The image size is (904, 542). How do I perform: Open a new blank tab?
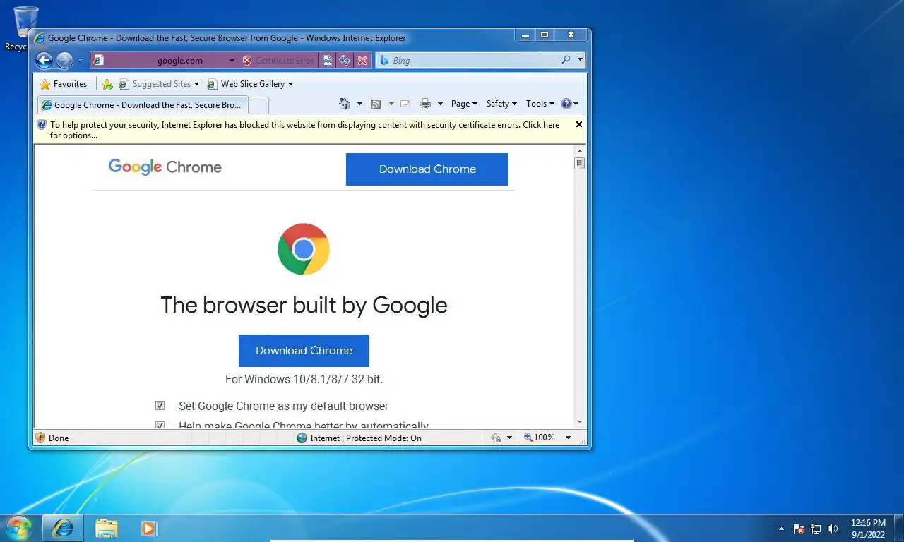click(x=258, y=105)
